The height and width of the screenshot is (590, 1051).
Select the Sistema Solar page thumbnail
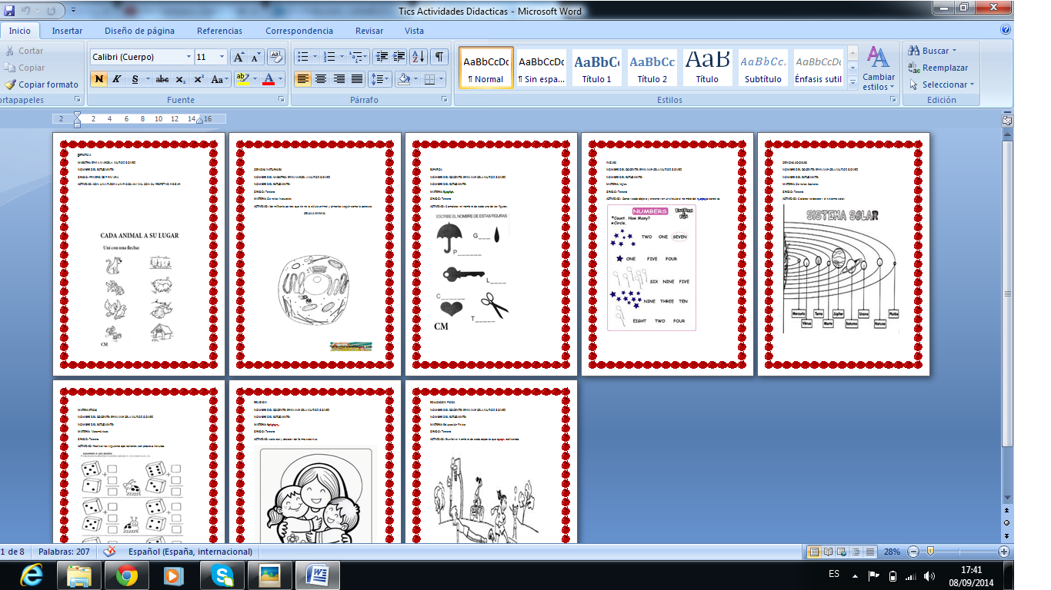(843, 254)
